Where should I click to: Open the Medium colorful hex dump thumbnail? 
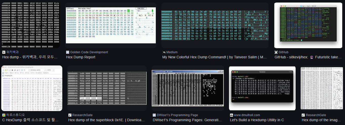click(x=215, y=25)
